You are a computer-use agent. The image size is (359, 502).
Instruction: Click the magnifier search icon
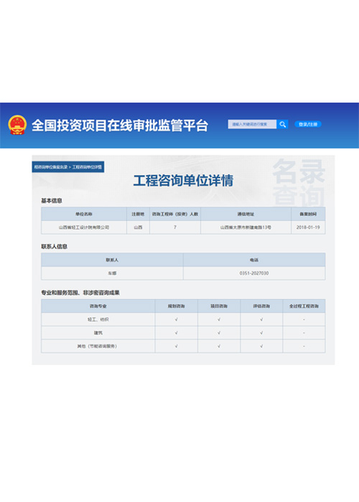282,124
